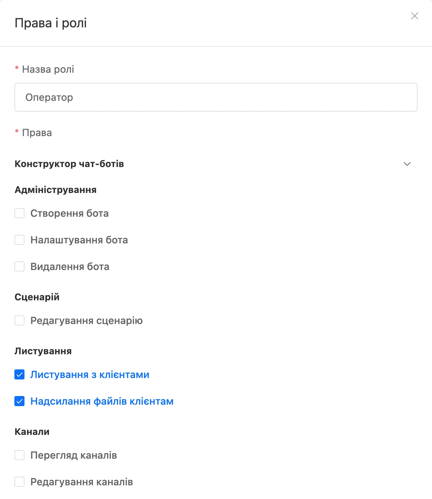The width and height of the screenshot is (432, 499).
Task: Enable the Перегляд каналів checkbox
Action: tap(19, 455)
